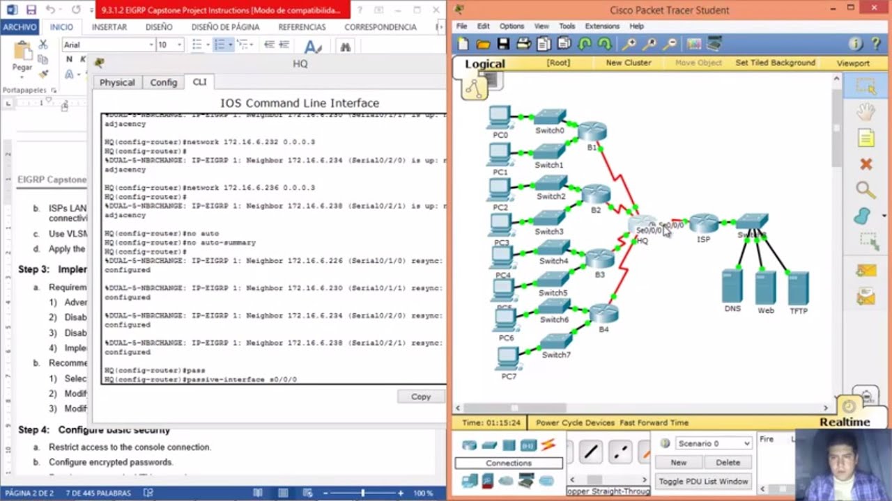Select the Add Complex PDU envelope
This screenshot has width=892, height=501.
pos(866,297)
